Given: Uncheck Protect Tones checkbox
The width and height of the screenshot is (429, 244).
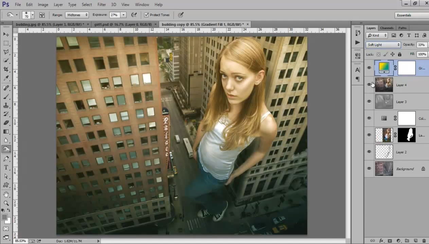Looking at the screenshot, I should [146, 15].
